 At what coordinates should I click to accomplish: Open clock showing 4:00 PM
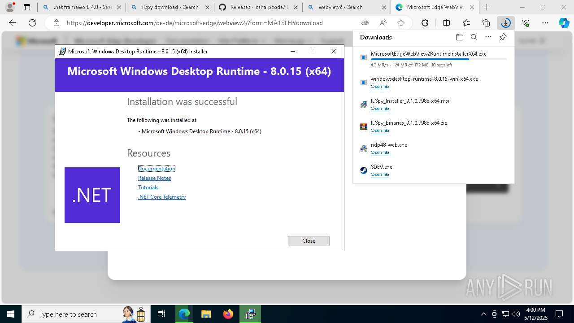(535, 314)
